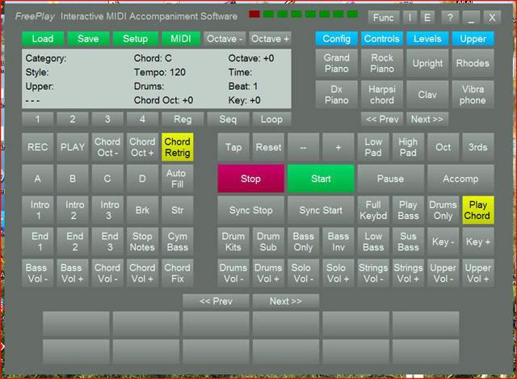Toggle the yellow Chord Retrig button
Image resolution: width=517 pixels, height=379 pixels.
coord(177,147)
